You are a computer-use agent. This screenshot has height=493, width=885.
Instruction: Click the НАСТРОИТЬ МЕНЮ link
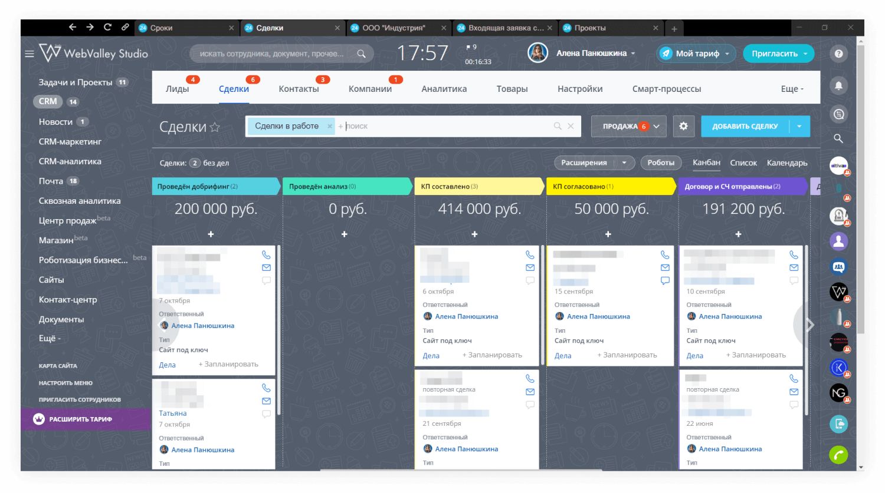click(65, 383)
